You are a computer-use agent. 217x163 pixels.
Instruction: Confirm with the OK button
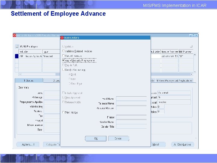[x=96, y=139]
